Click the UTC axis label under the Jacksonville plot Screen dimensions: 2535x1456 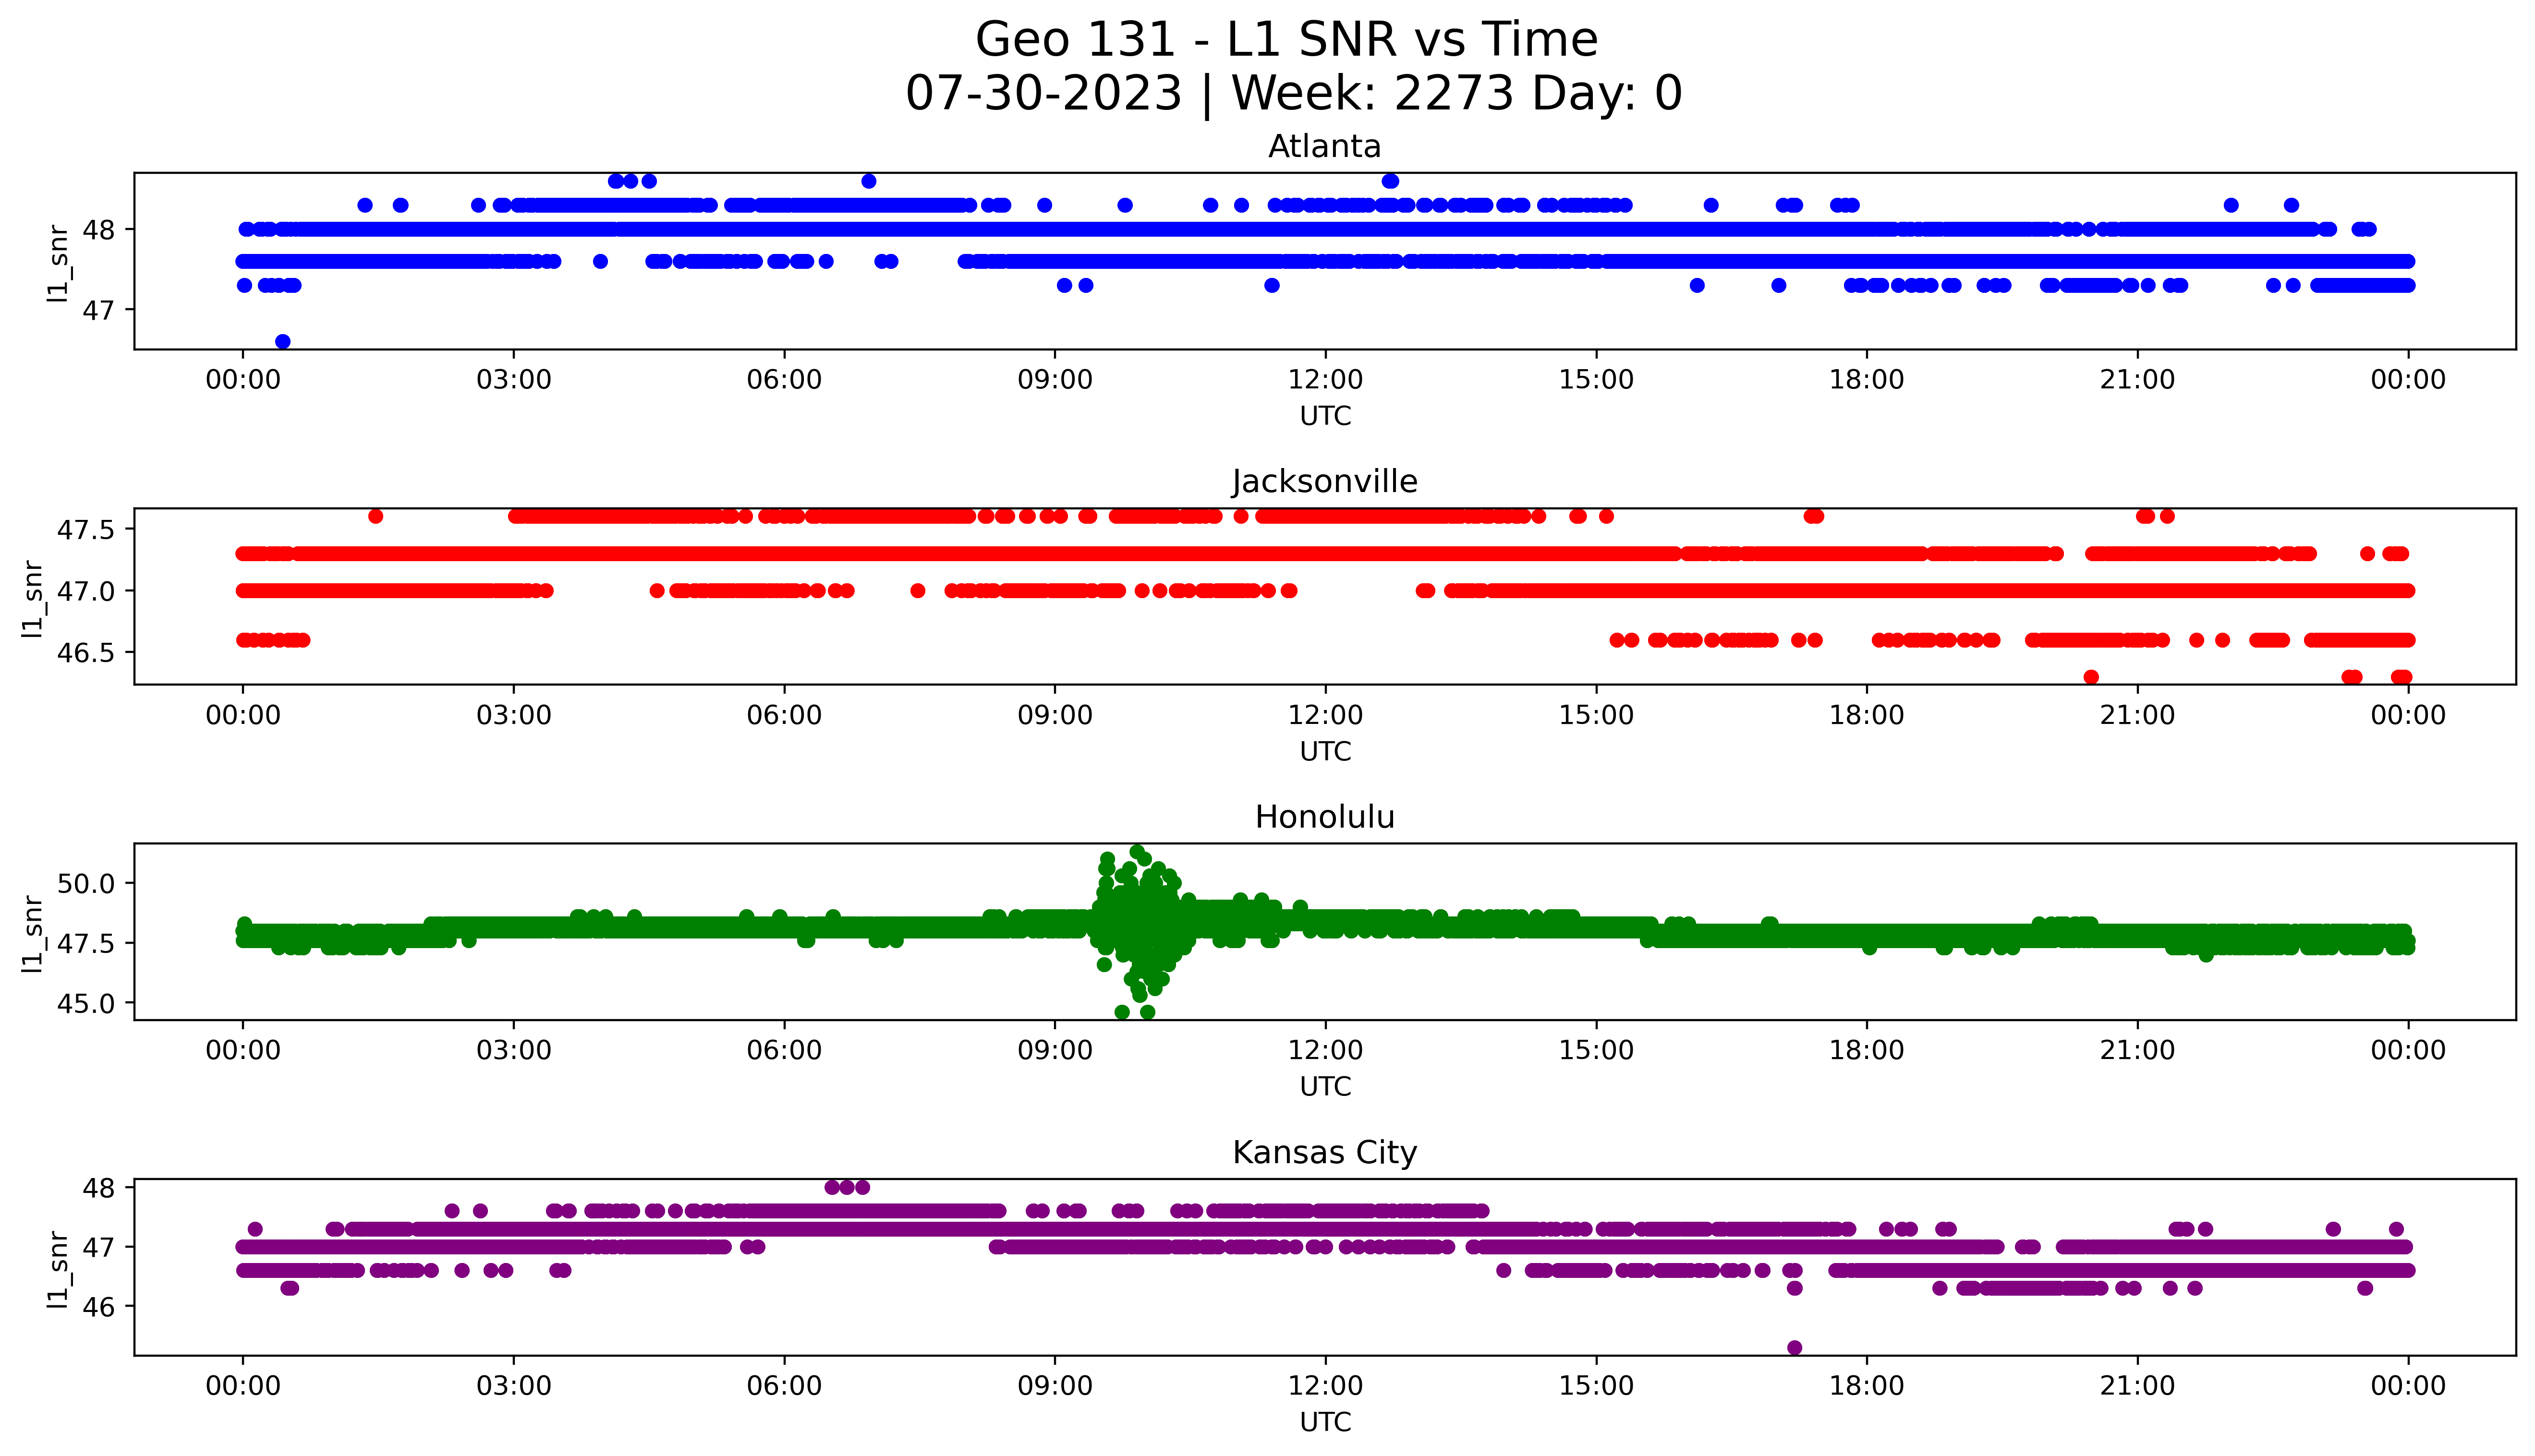pyautogui.click(x=1325, y=751)
